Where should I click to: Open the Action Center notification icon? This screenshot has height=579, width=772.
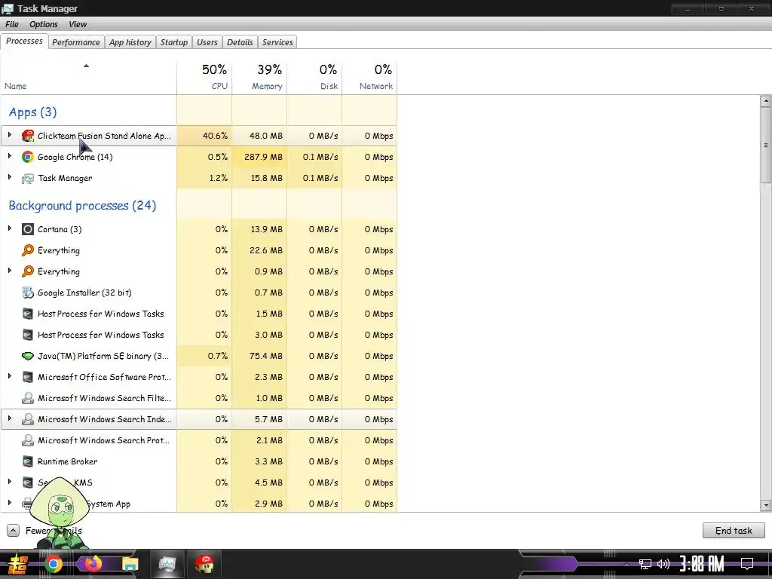[747, 564]
